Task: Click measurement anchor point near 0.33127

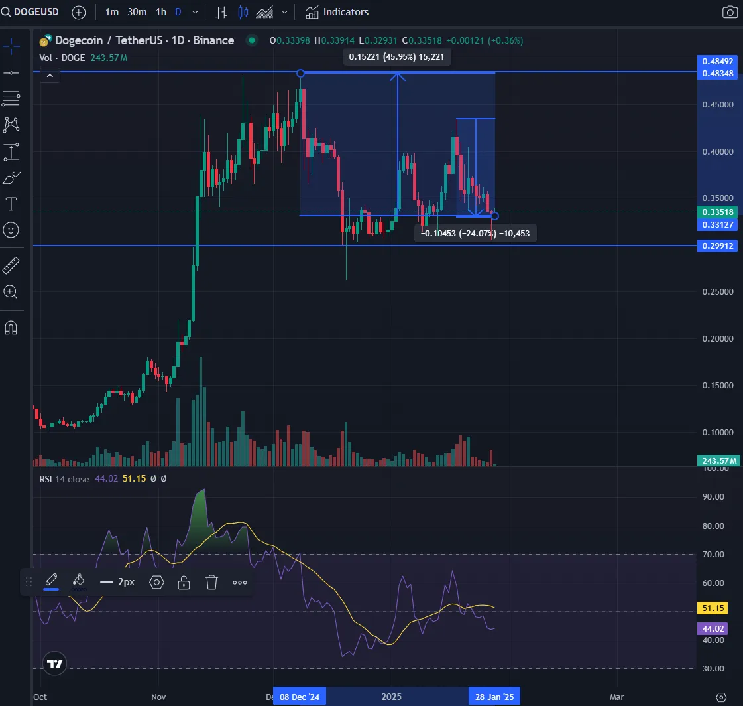Action: click(x=494, y=216)
